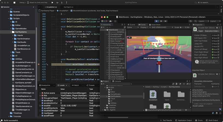Image resolution: width=223 pixels, height=122 pixels.
Task: Switch to the KartAgent.cs editor tab
Action: coord(69,7)
